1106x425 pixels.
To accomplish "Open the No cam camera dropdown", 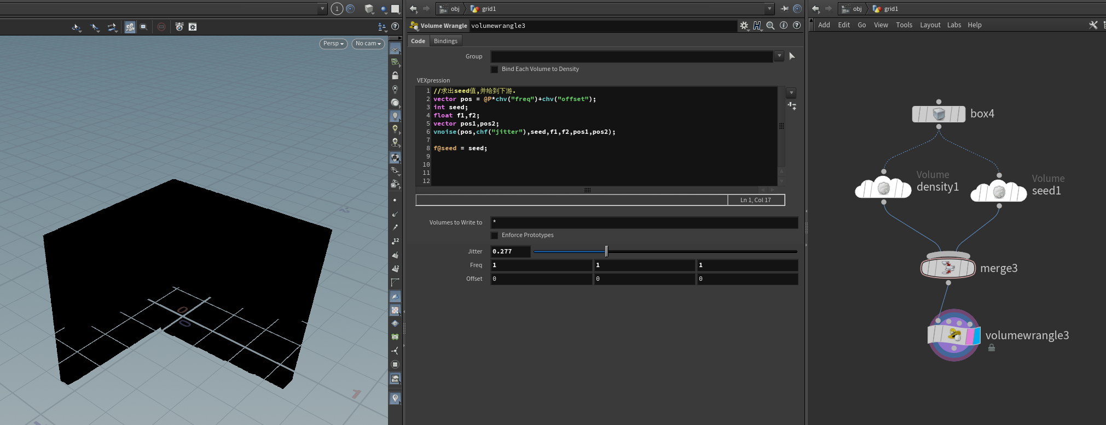I will tap(368, 44).
